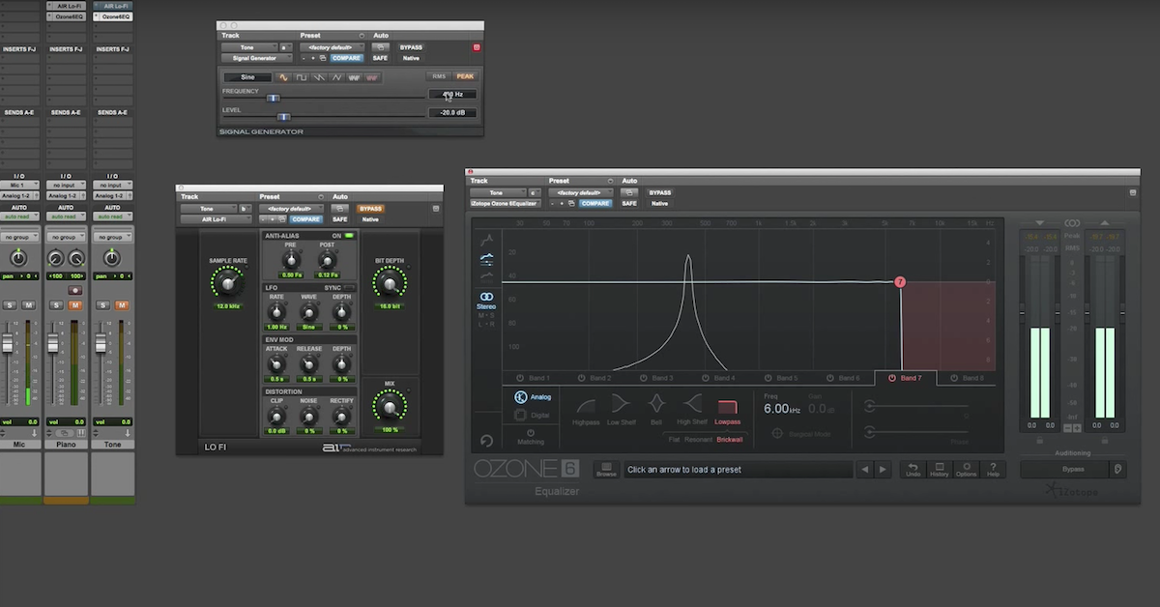This screenshot has height=607, width=1160.
Task: Toggle Band 5 power in Ozone EQ
Action: 768,378
